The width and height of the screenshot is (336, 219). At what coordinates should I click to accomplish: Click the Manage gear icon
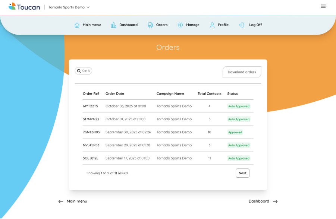pos(180,25)
